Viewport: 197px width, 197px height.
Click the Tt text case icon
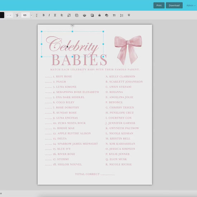(x=114, y=15)
